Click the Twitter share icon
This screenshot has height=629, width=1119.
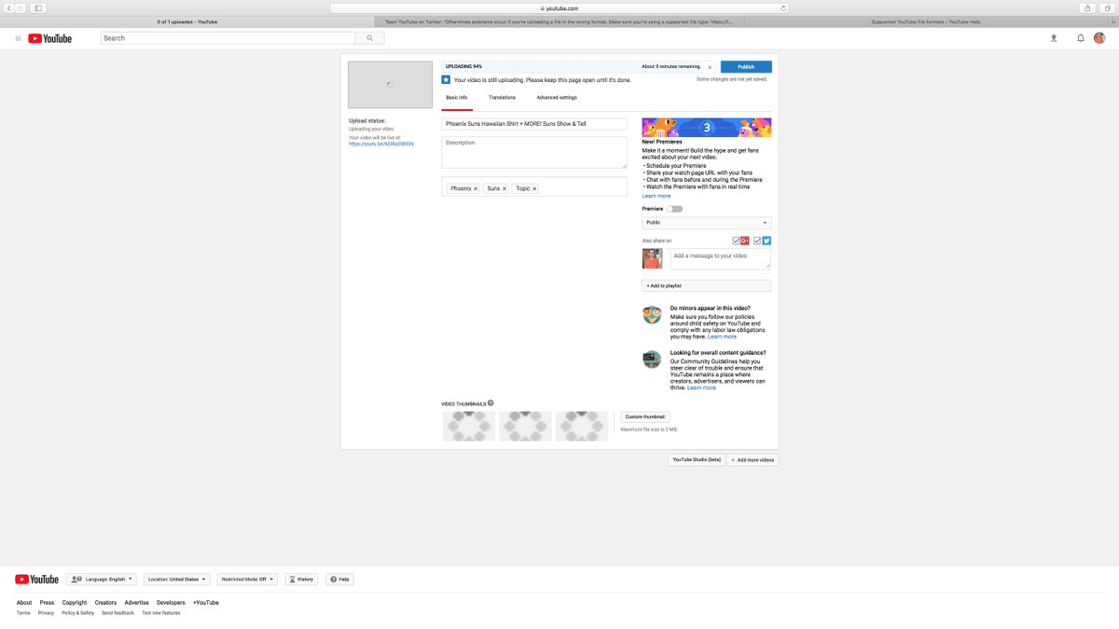pyautogui.click(x=767, y=240)
